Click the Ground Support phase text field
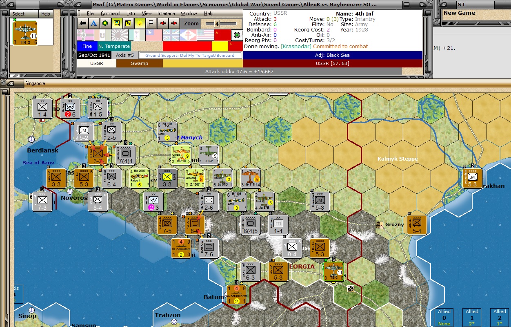Viewport: 511px width, 327px height. point(190,55)
